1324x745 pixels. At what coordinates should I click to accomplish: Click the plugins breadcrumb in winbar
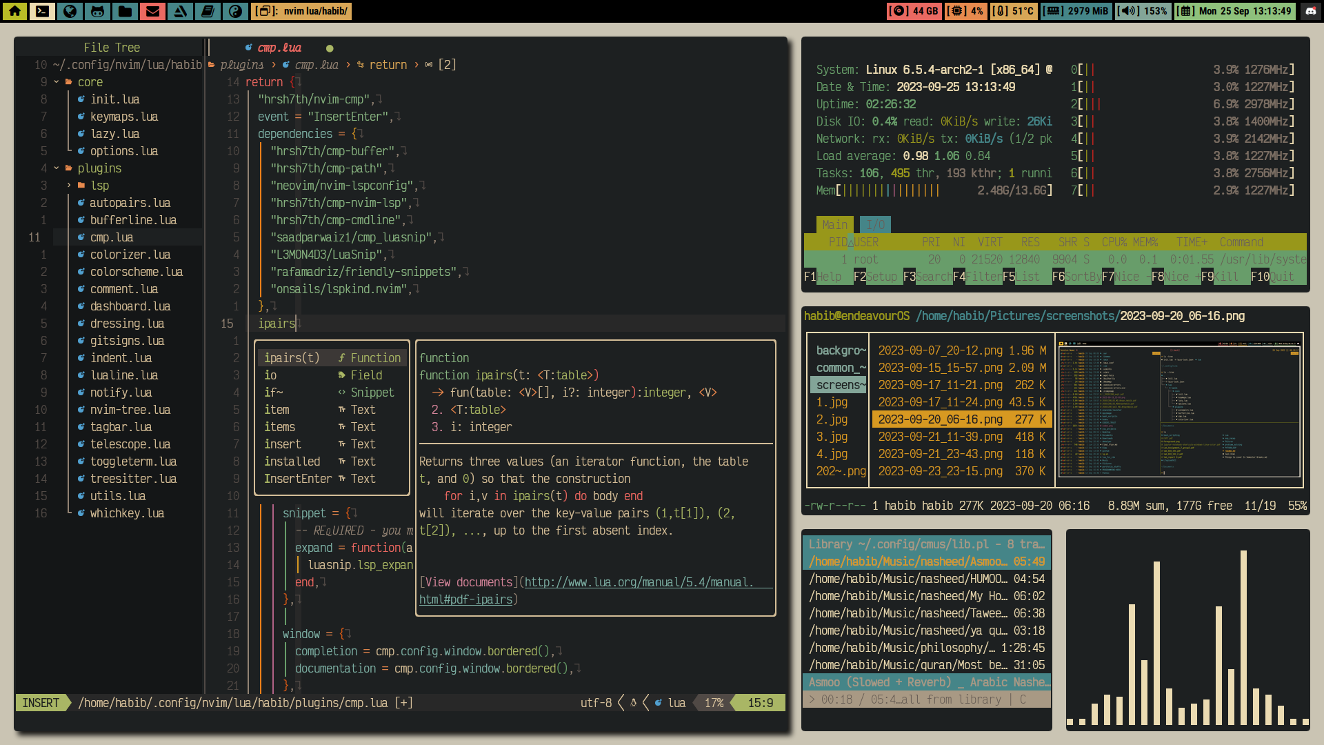(x=241, y=65)
